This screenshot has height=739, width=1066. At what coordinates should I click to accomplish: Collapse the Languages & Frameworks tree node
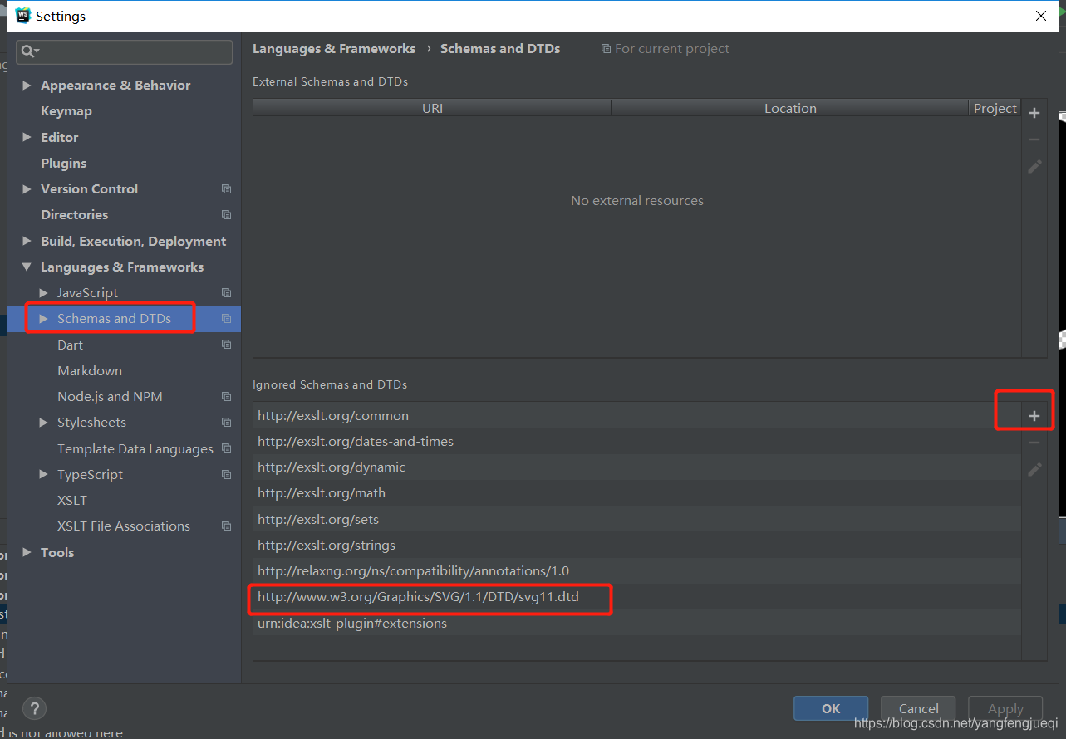tap(27, 267)
